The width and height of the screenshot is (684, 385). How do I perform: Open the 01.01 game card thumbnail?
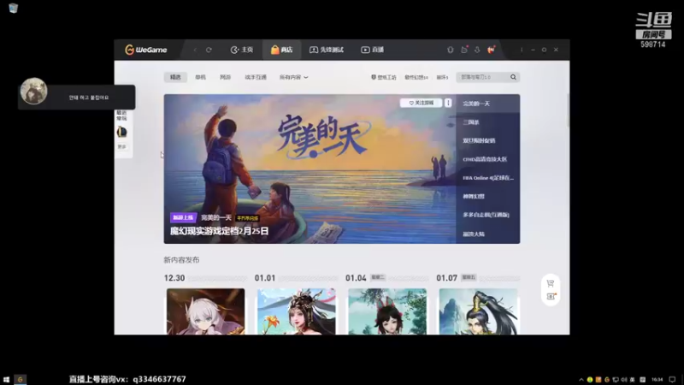point(296,311)
